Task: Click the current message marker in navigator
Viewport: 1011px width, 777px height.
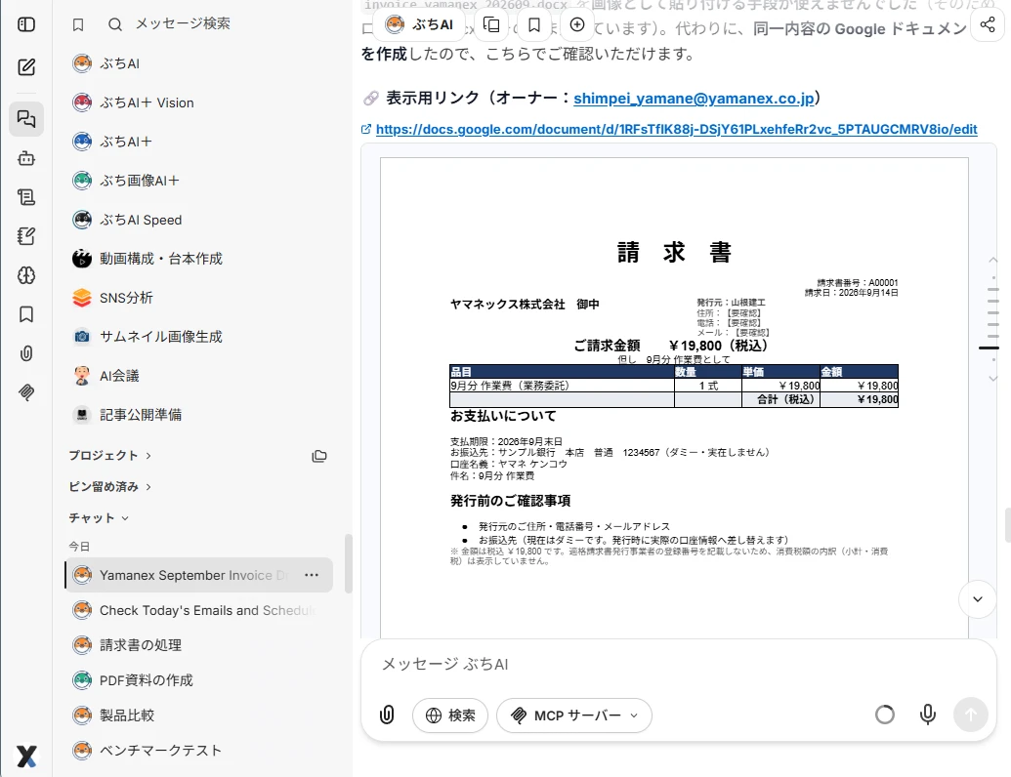Action: tap(990, 348)
